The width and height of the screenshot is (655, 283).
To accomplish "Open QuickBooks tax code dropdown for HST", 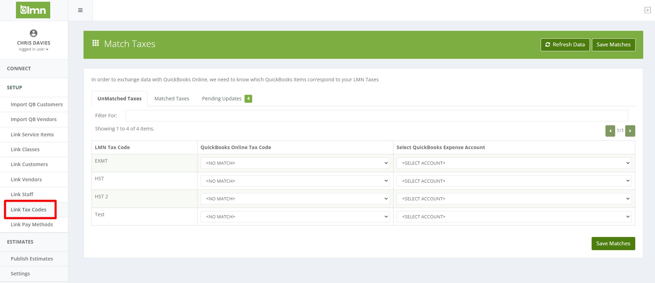I will 295,181.
